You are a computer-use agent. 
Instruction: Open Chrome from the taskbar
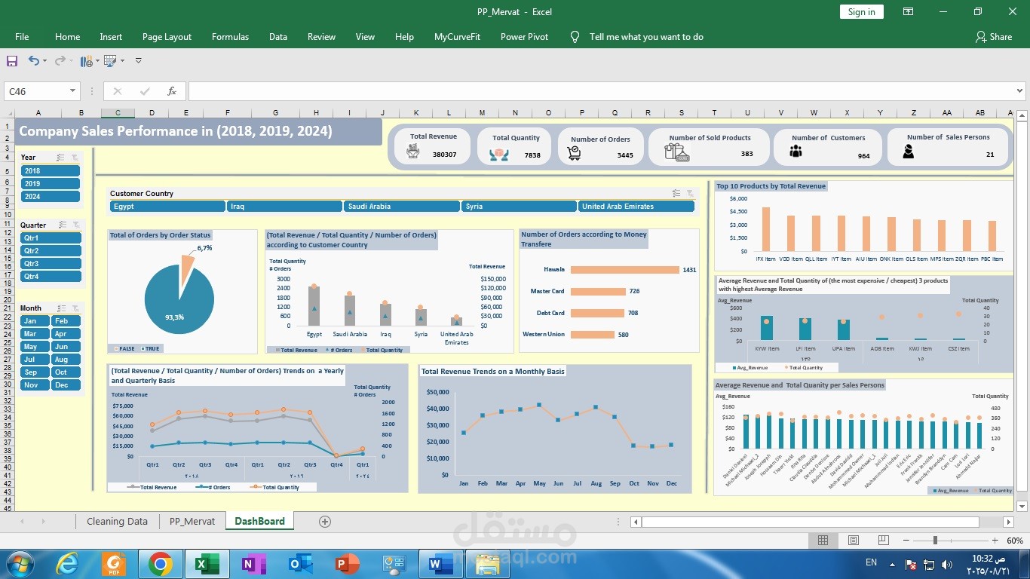tap(160, 564)
